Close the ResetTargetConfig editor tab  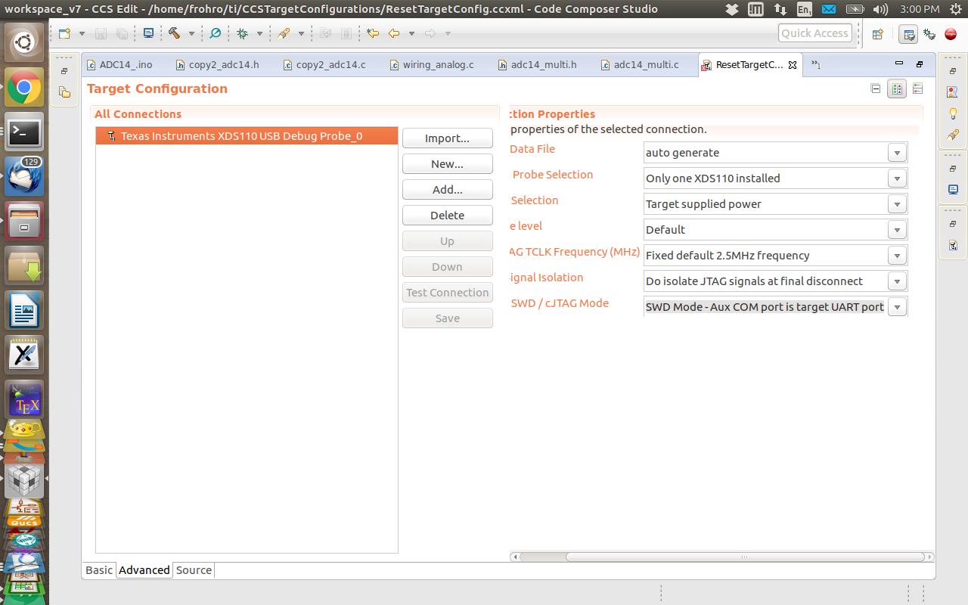793,65
